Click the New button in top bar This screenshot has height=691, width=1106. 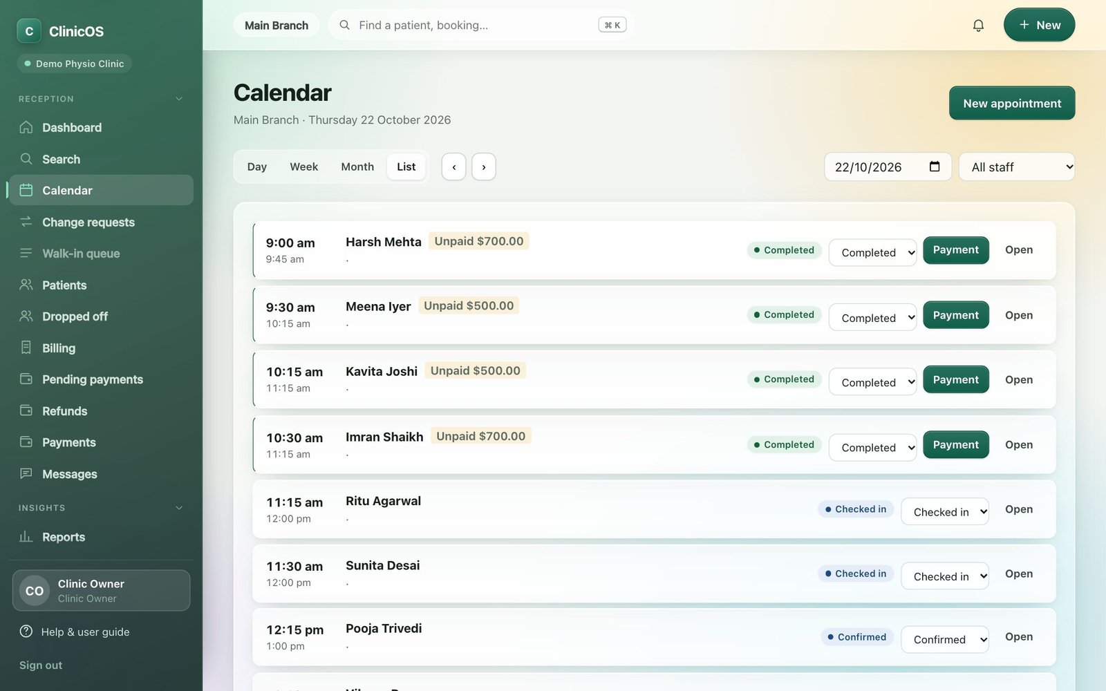(1039, 25)
